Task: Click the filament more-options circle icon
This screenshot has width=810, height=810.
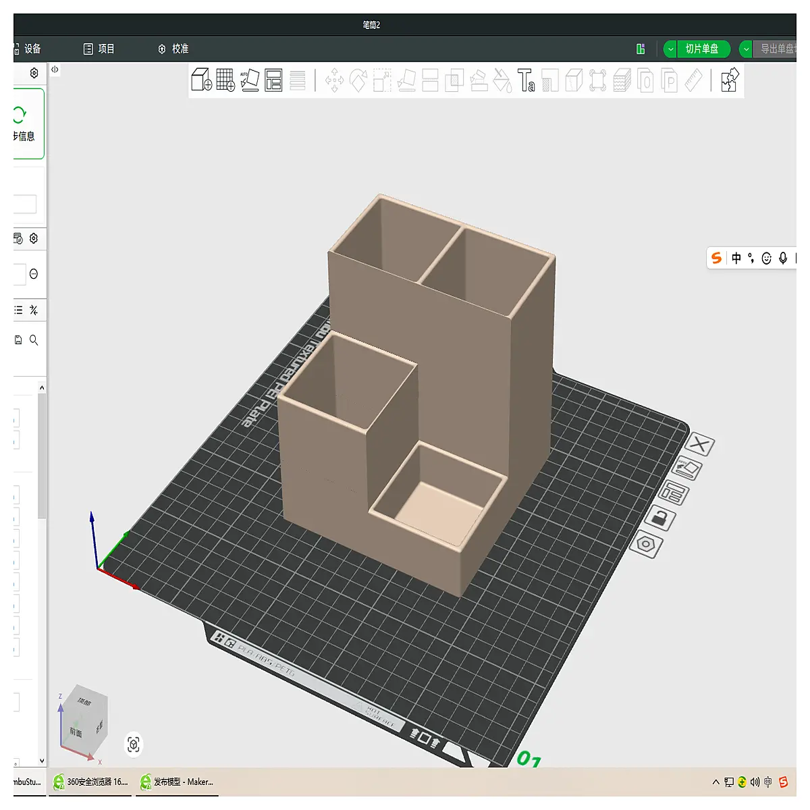Action: (x=34, y=274)
